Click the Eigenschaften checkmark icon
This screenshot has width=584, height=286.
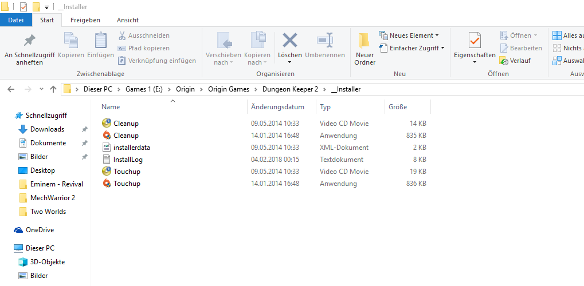475,40
